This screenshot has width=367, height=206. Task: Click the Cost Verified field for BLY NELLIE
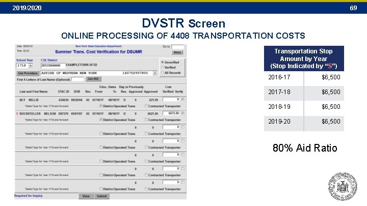coord(171,100)
